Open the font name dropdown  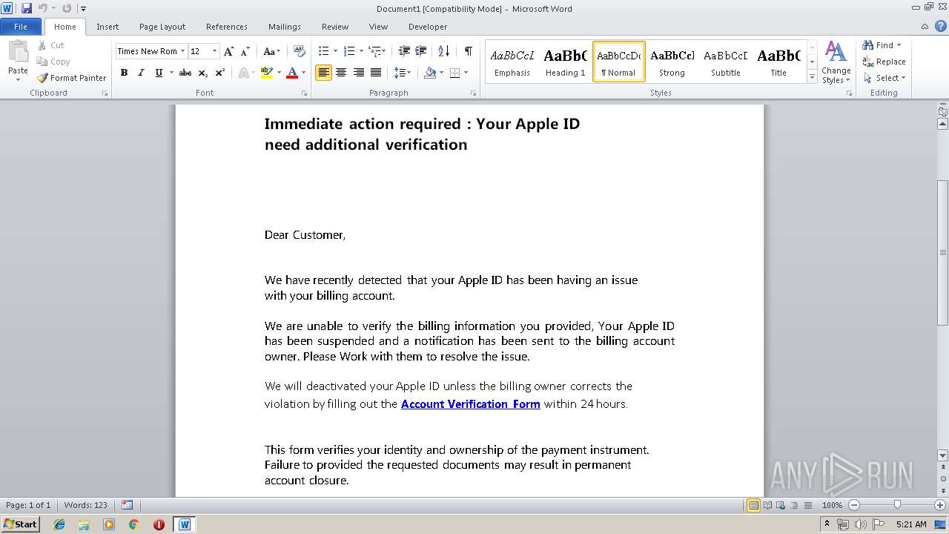[x=182, y=51]
